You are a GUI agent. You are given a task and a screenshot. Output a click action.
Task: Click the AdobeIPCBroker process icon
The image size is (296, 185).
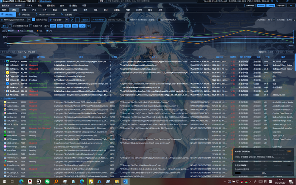tap(5, 113)
